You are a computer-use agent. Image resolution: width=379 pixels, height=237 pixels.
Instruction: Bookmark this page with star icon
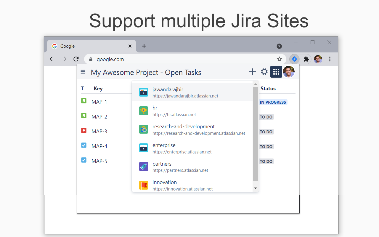(x=280, y=59)
